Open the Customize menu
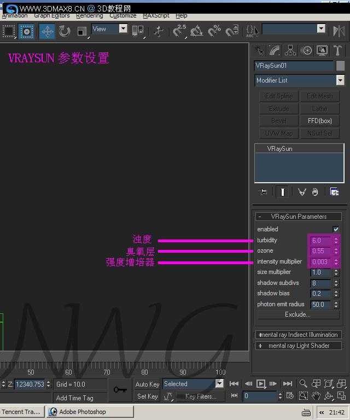350x420 pixels. (122, 16)
